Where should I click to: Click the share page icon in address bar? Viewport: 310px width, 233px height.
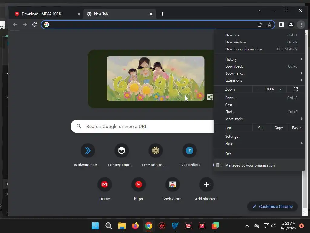260,25
